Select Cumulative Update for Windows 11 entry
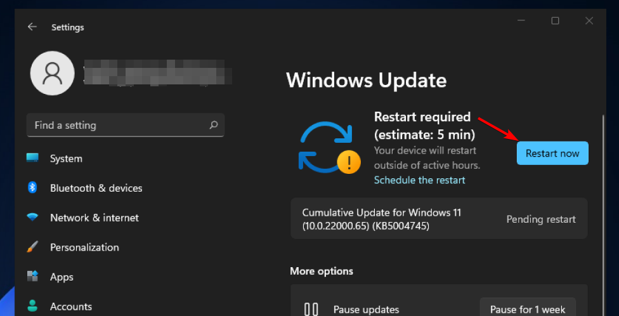 pyautogui.click(x=439, y=219)
